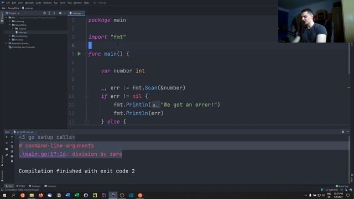Clear Run console with trash icon
The image size is (354, 199).
click(12, 161)
